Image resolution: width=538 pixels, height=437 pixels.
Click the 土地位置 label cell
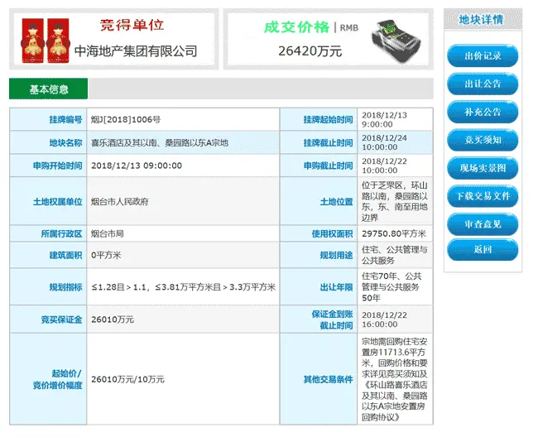point(319,201)
